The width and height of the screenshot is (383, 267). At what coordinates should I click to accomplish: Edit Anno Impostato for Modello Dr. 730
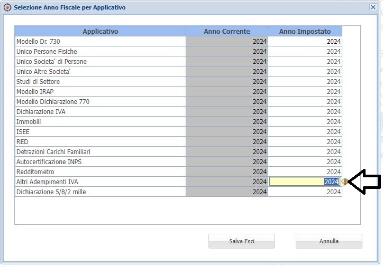tap(305, 41)
